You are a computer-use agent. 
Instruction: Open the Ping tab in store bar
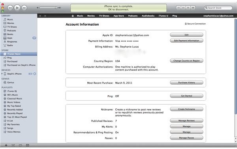click(175, 16)
